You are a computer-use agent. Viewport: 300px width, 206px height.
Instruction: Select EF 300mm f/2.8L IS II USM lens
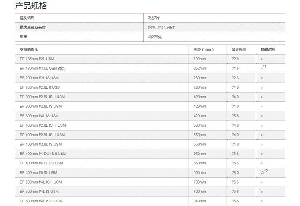(42, 97)
